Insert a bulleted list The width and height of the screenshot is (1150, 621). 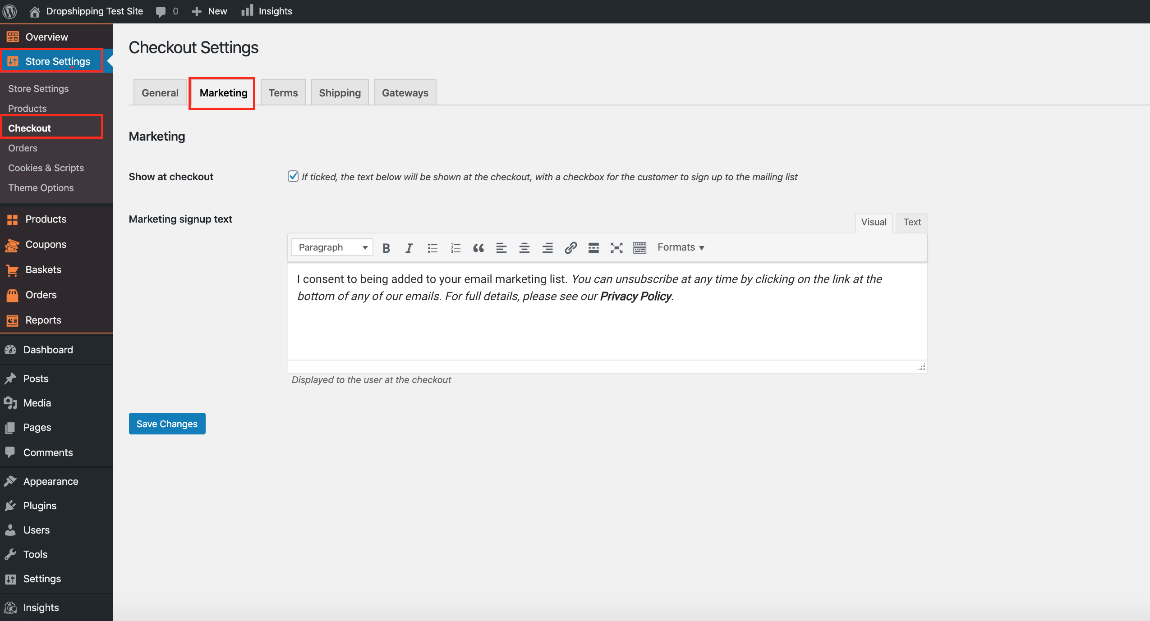point(432,248)
